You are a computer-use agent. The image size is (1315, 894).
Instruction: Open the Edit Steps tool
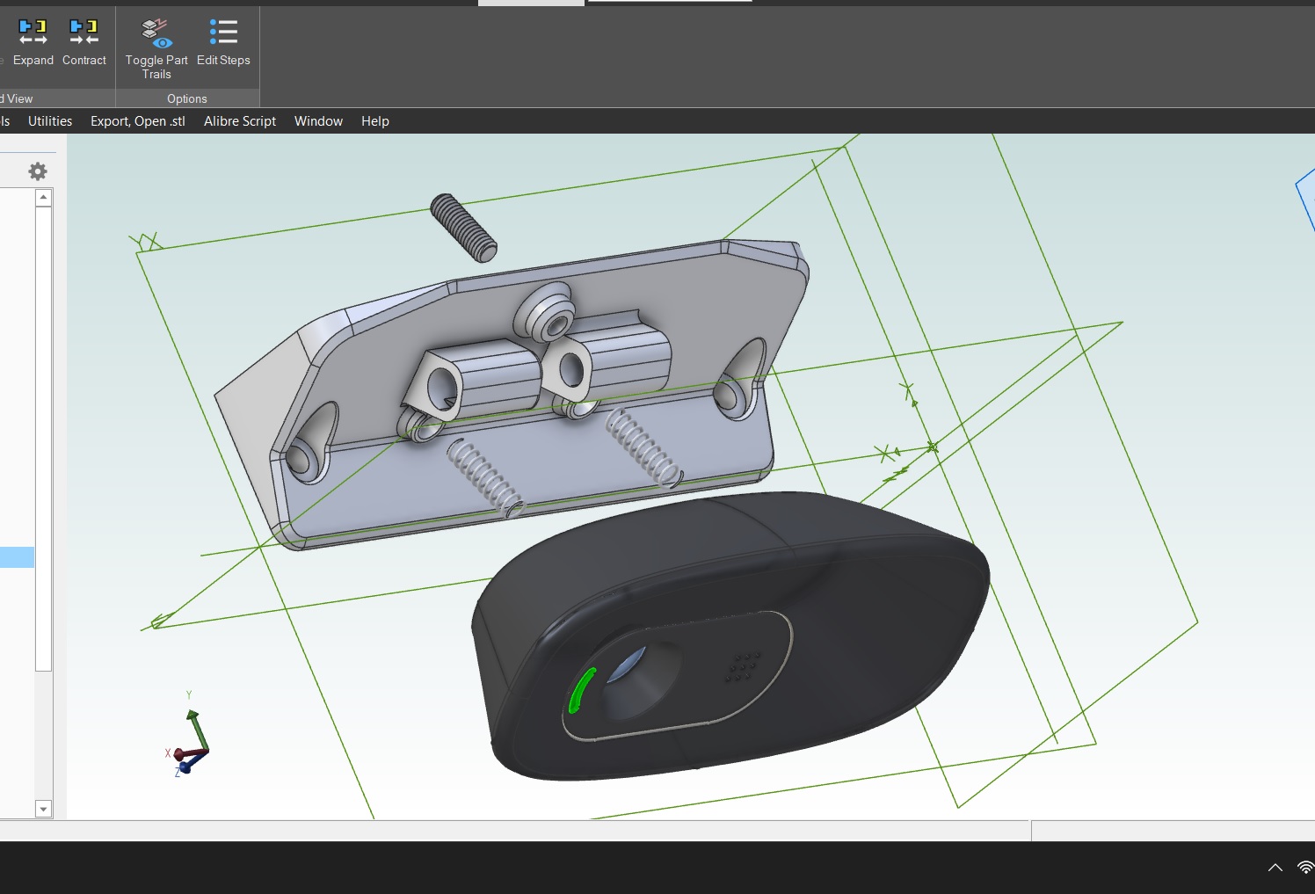coord(223,42)
